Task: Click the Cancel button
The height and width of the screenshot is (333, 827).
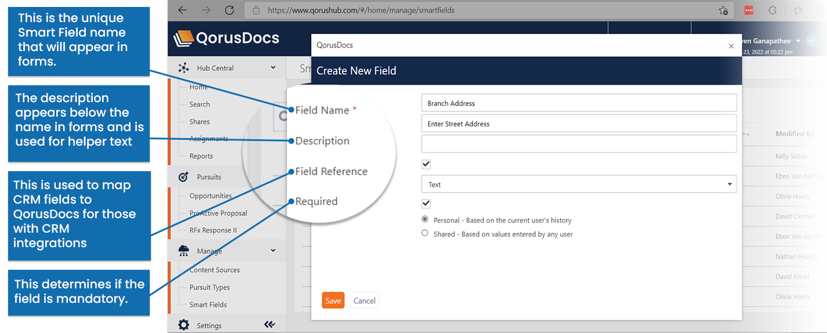Action: (x=364, y=301)
